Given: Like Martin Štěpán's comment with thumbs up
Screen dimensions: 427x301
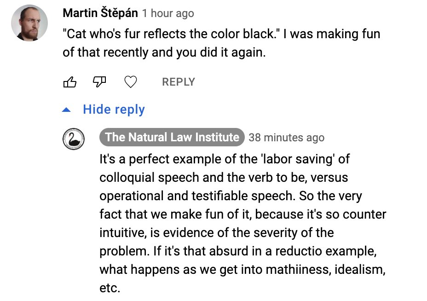Looking at the screenshot, I should coord(69,82).
